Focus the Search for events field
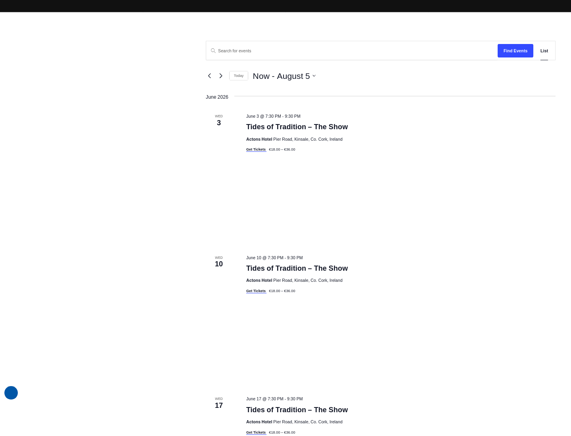Screen dimensions: 571x436 coord(355,51)
